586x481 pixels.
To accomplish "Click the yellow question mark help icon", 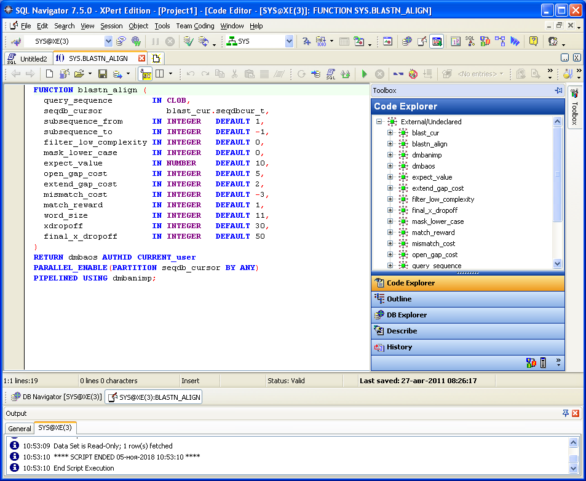I will pyautogui.click(x=533, y=41).
